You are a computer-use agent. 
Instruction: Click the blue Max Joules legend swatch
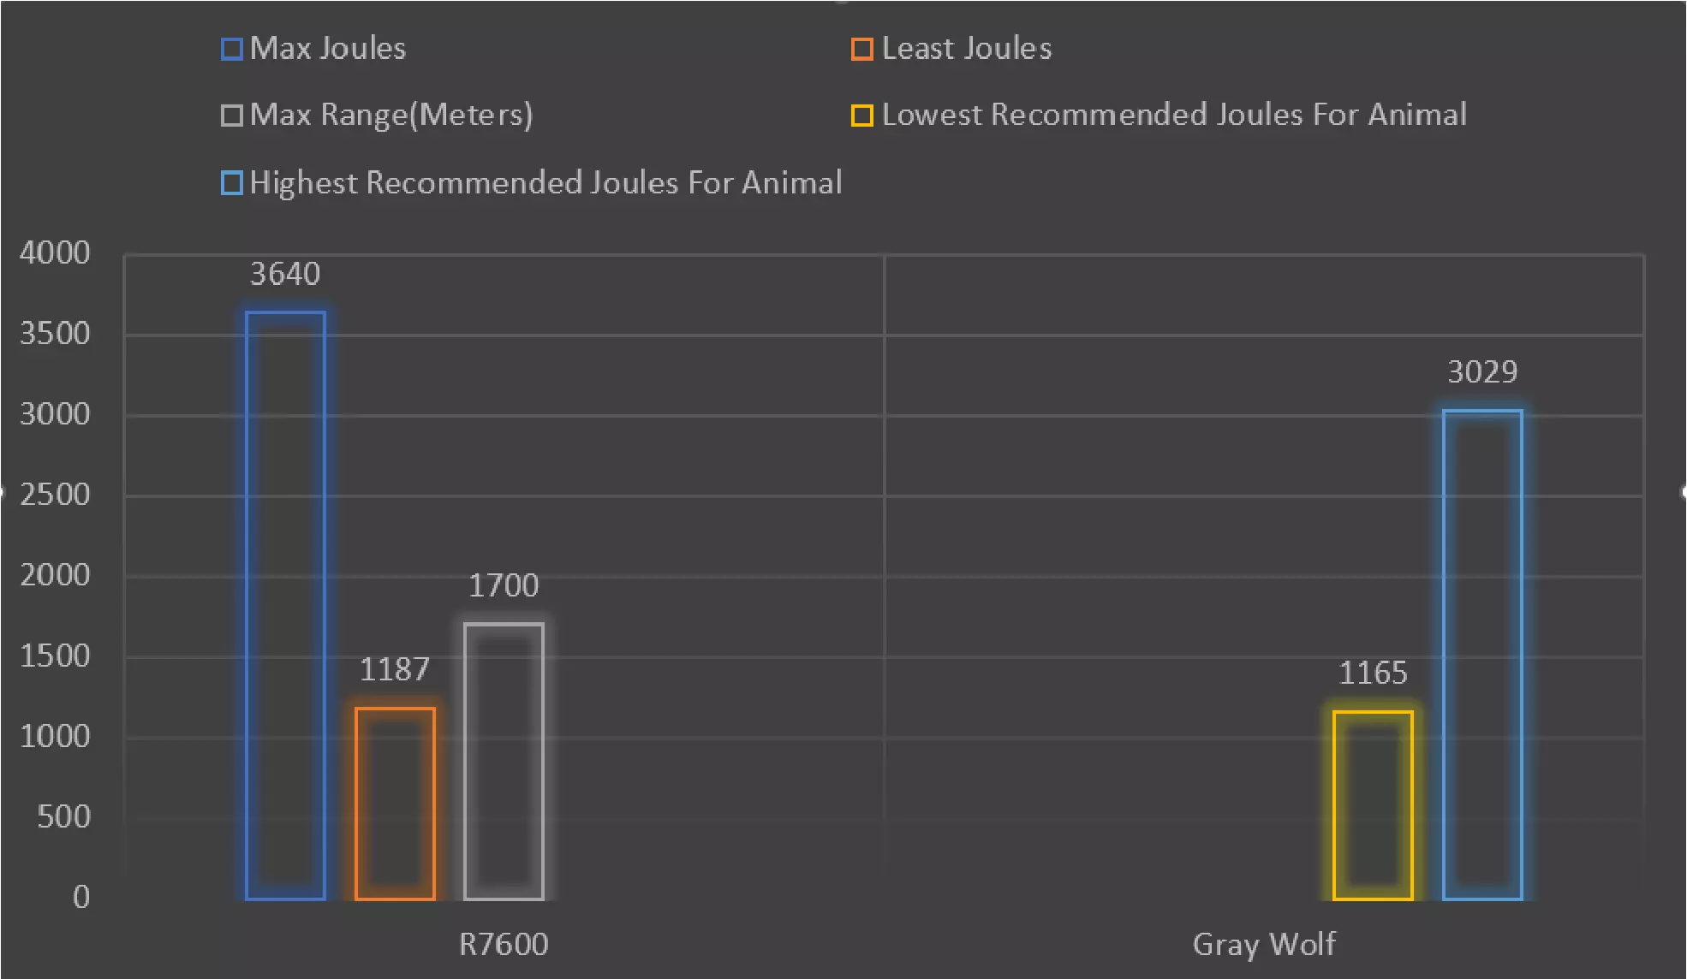click(231, 49)
